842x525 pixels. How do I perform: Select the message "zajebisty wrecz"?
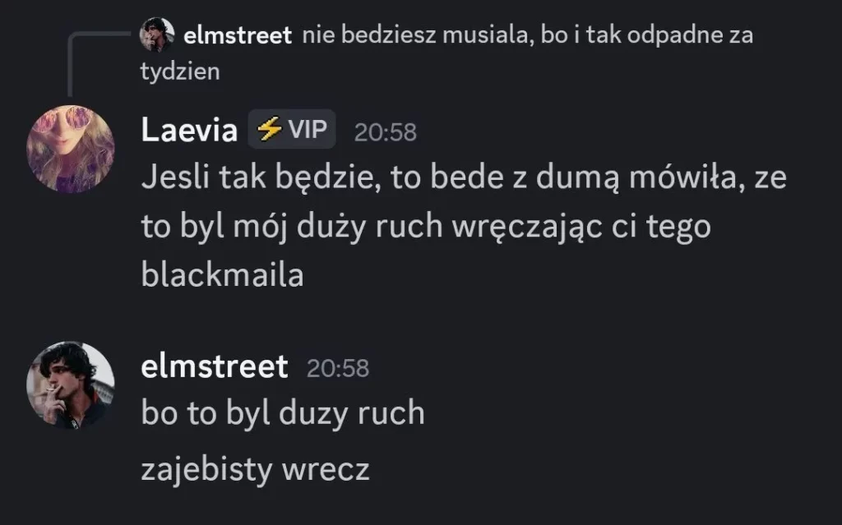(255, 470)
